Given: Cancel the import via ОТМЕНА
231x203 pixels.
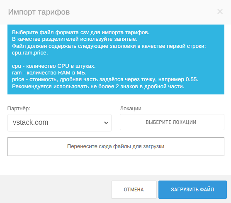Looking at the screenshot, I should pyautogui.click(x=134, y=190).
